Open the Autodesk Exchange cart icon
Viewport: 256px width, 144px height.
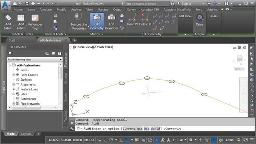[x=209, y=4]
